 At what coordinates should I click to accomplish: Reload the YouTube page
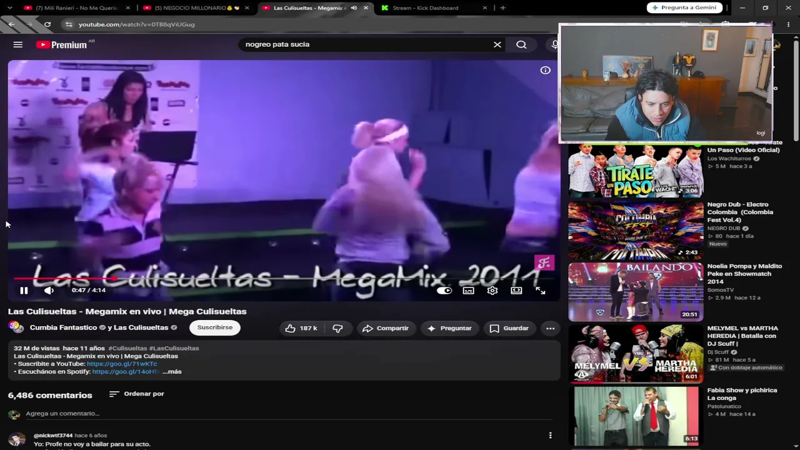tap(47, 24)
